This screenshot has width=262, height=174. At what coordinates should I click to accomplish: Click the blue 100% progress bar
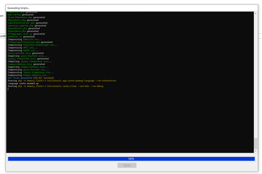[x=131, y=159]
